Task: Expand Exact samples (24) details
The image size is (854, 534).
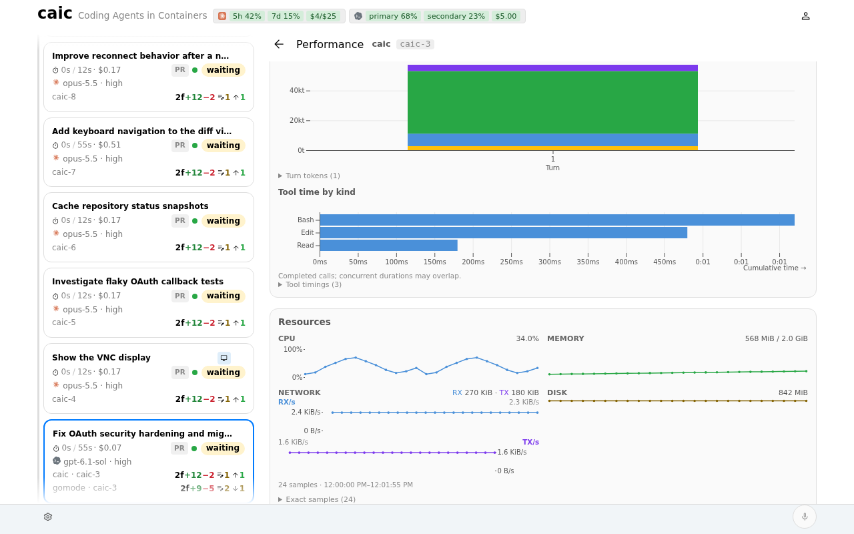Action: (x=317, y=499)
